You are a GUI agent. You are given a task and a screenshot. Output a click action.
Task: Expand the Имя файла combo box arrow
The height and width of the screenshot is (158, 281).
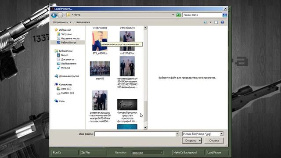pos(177,134)
